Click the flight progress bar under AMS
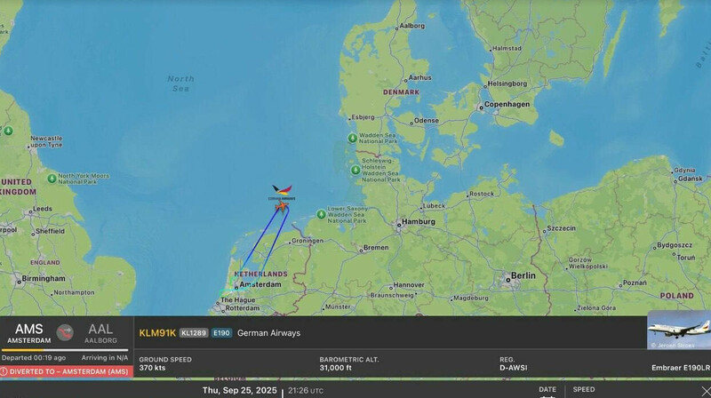 tap(65, 350)
